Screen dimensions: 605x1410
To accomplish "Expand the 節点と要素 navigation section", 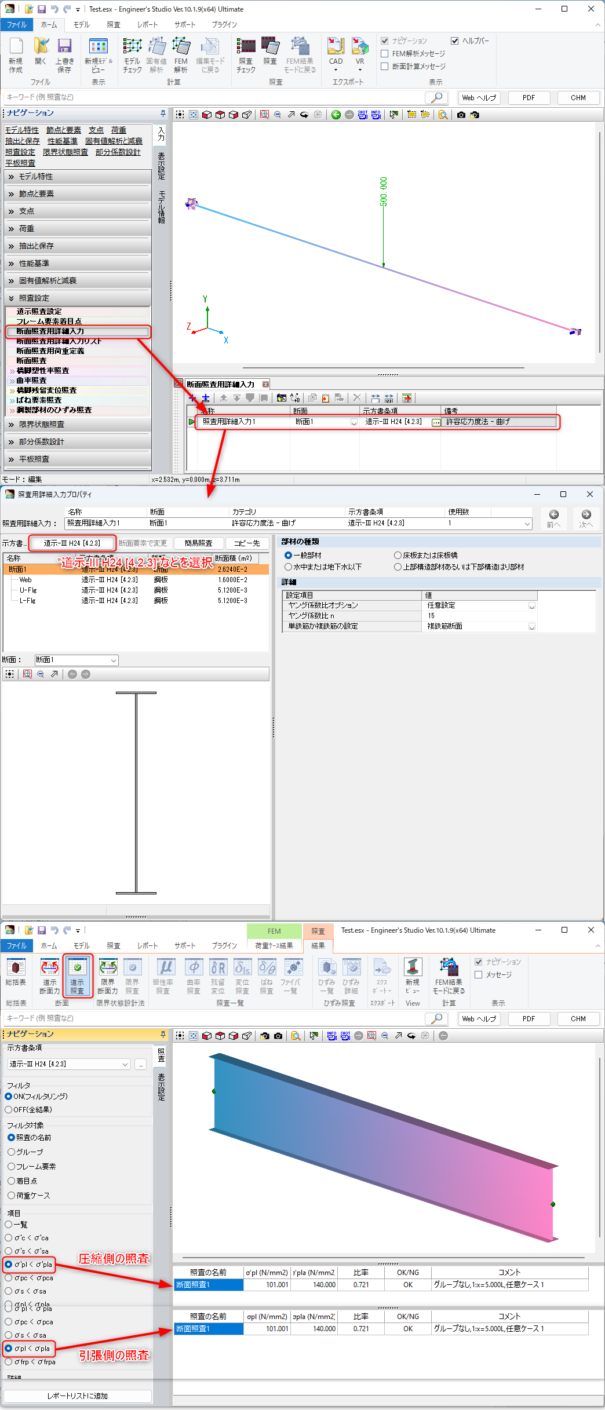I will [x=78, y=194].
